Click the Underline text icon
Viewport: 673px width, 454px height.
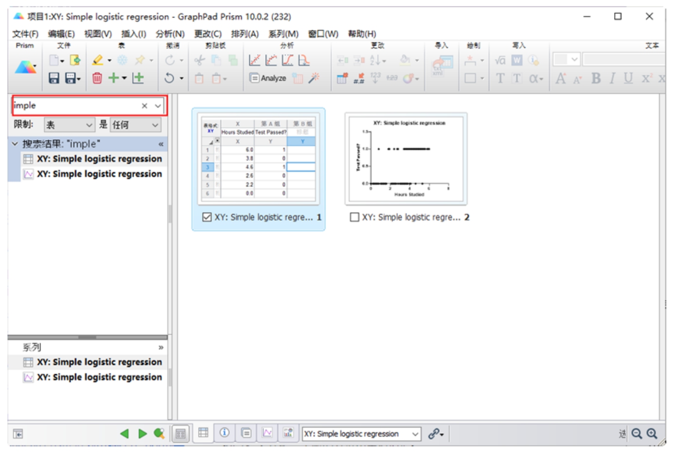(628, 78)
